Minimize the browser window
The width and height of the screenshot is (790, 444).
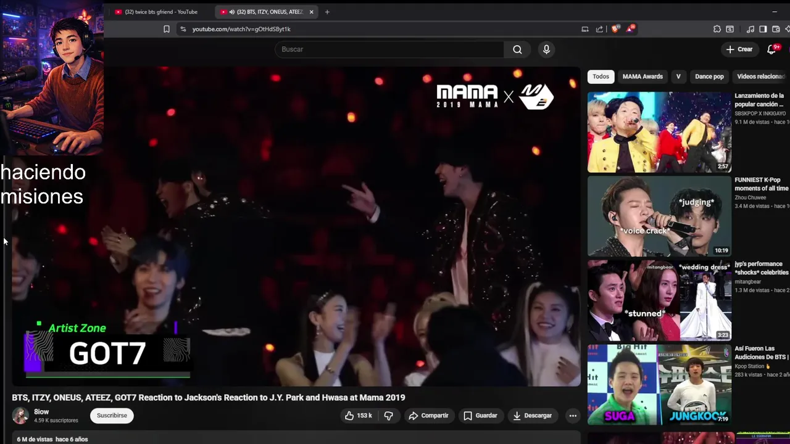[x=775, y=12]
